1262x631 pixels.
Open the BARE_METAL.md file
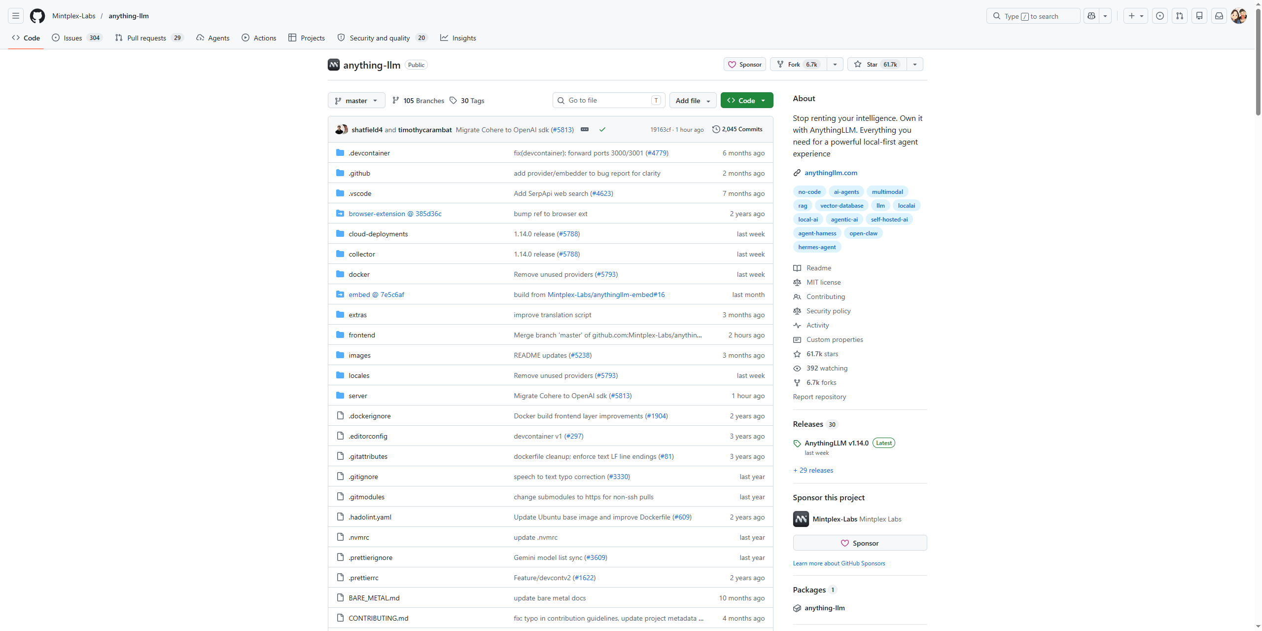[374, 597]
